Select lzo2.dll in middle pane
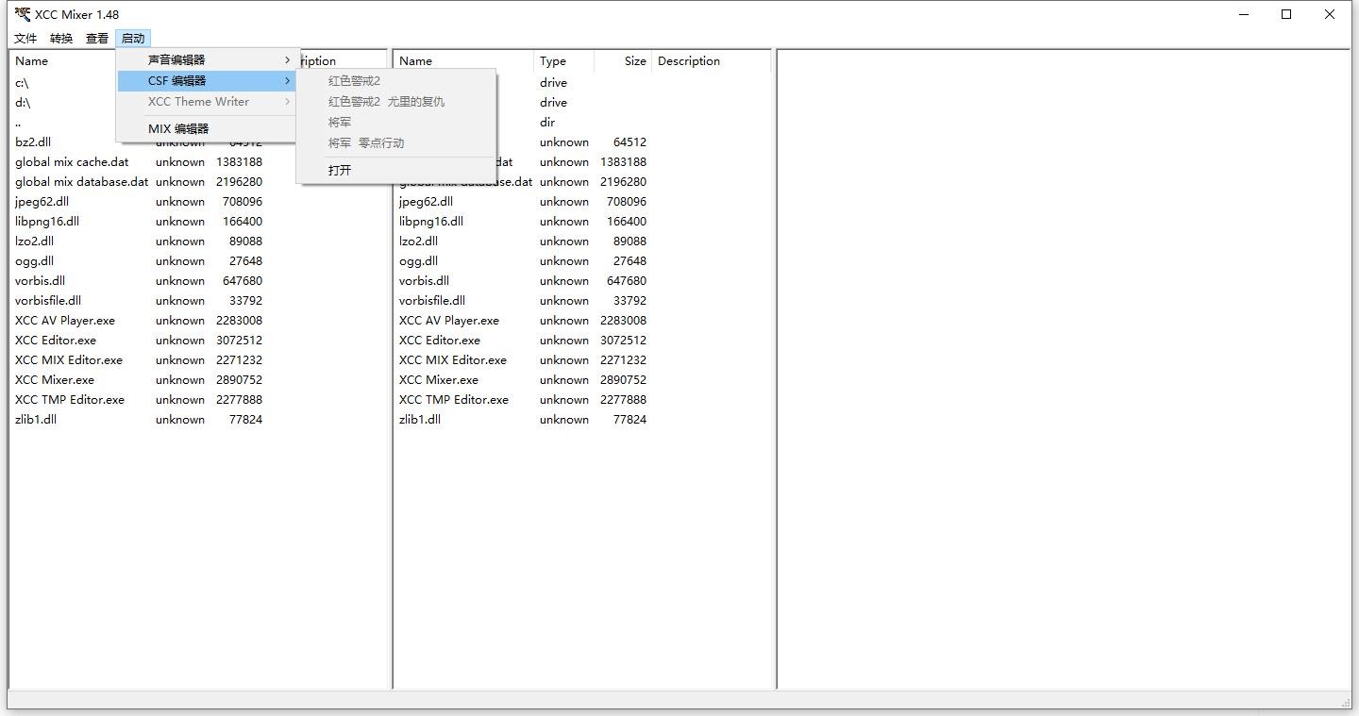Screen dimensions: 1359x716 418,241
